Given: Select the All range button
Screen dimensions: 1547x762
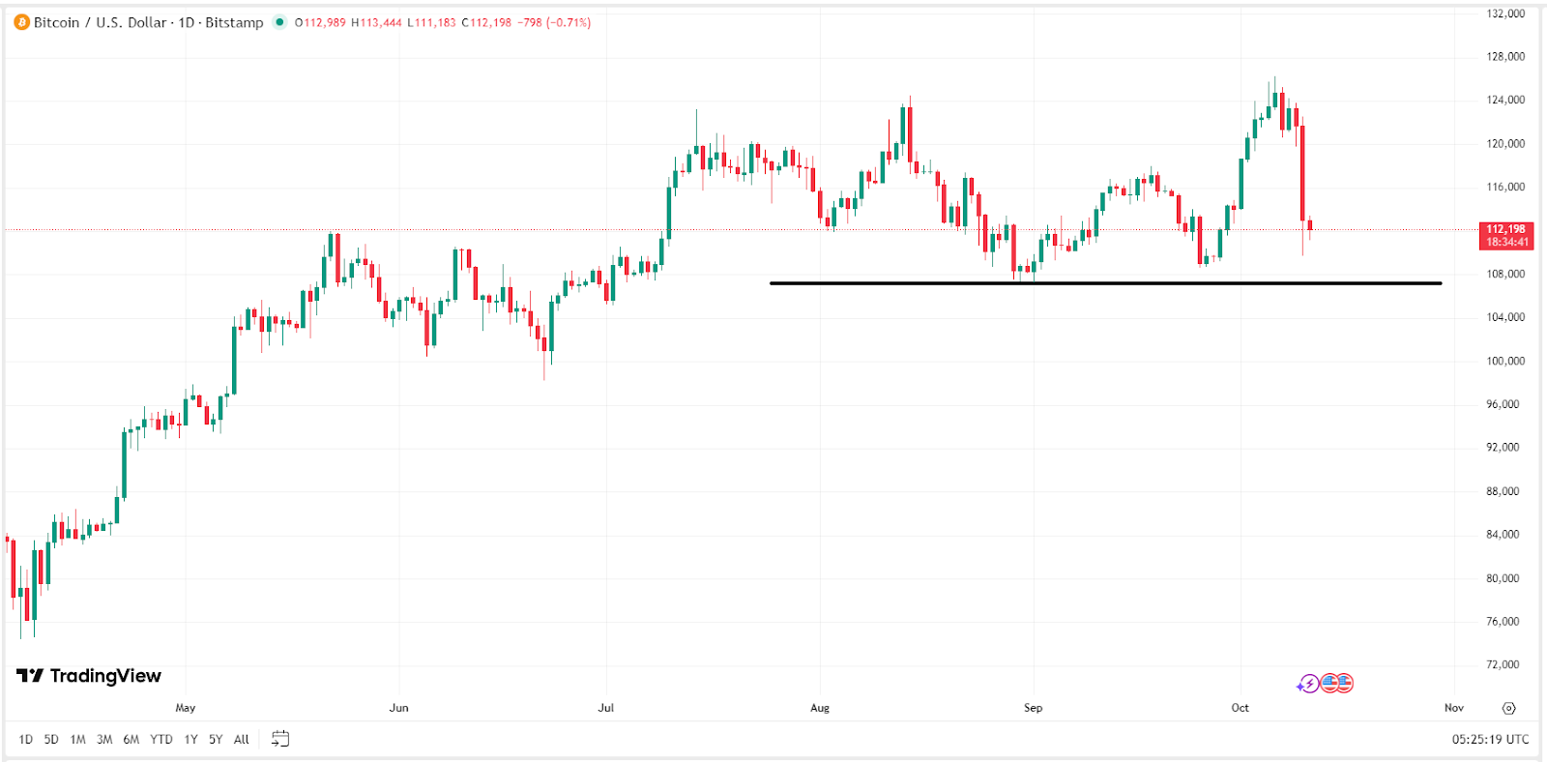Looking at the screenshot, I should [x=241, y=739].
